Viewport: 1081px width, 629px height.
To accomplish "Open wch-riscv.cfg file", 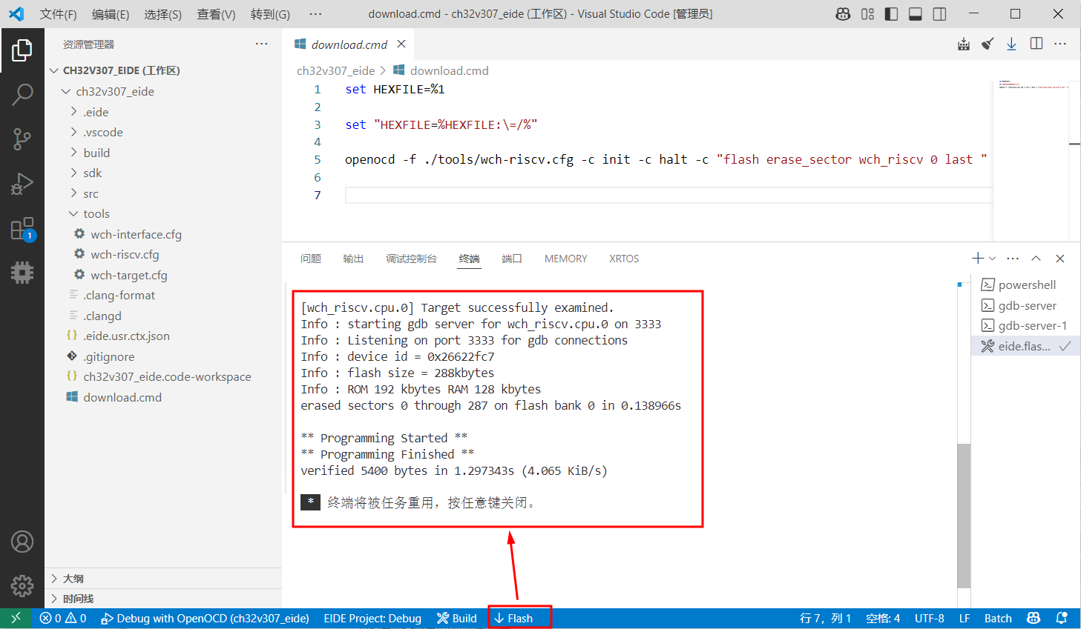I will 125,254.
